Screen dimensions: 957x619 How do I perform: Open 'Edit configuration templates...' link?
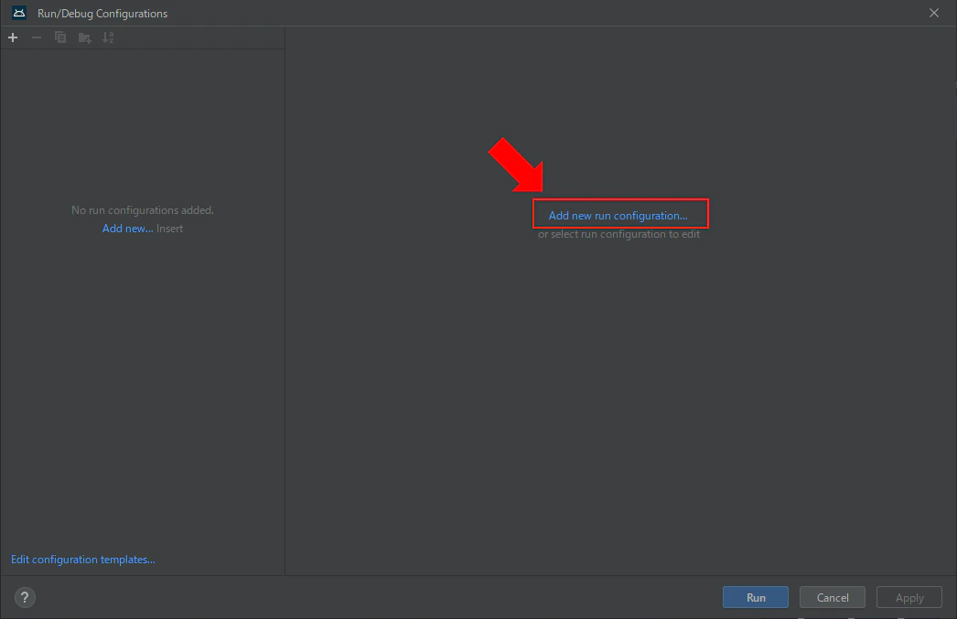pos(83,560)
